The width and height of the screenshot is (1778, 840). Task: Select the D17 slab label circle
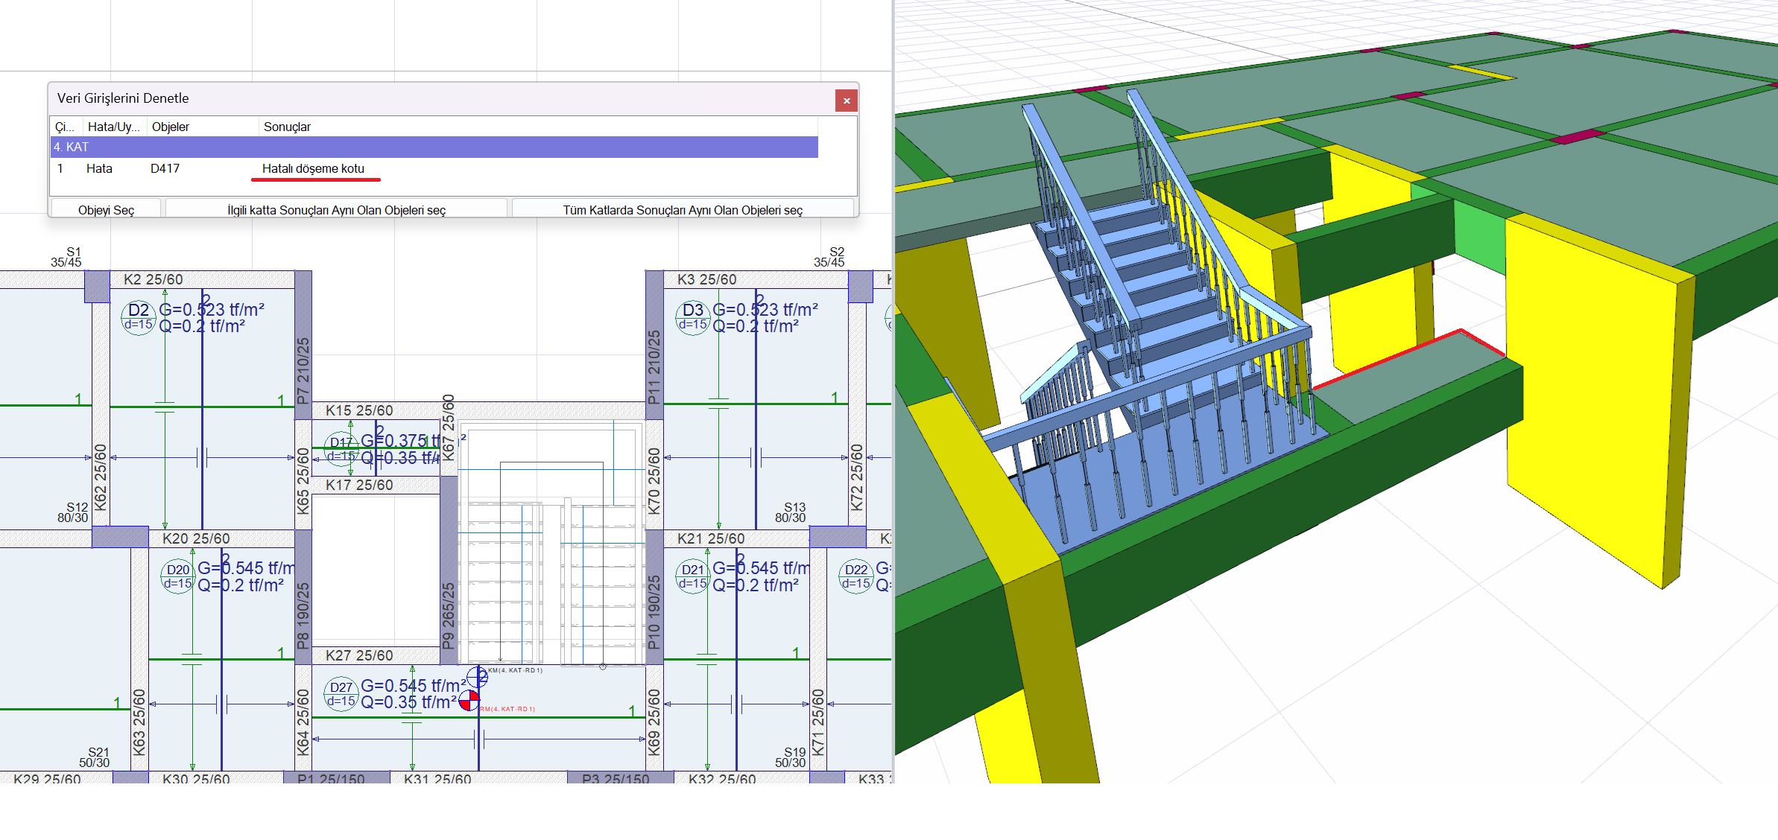coord(341,449)
